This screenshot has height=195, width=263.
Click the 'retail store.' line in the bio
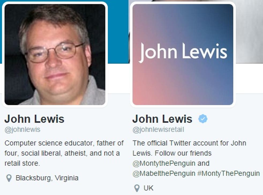tap(22, 163)
